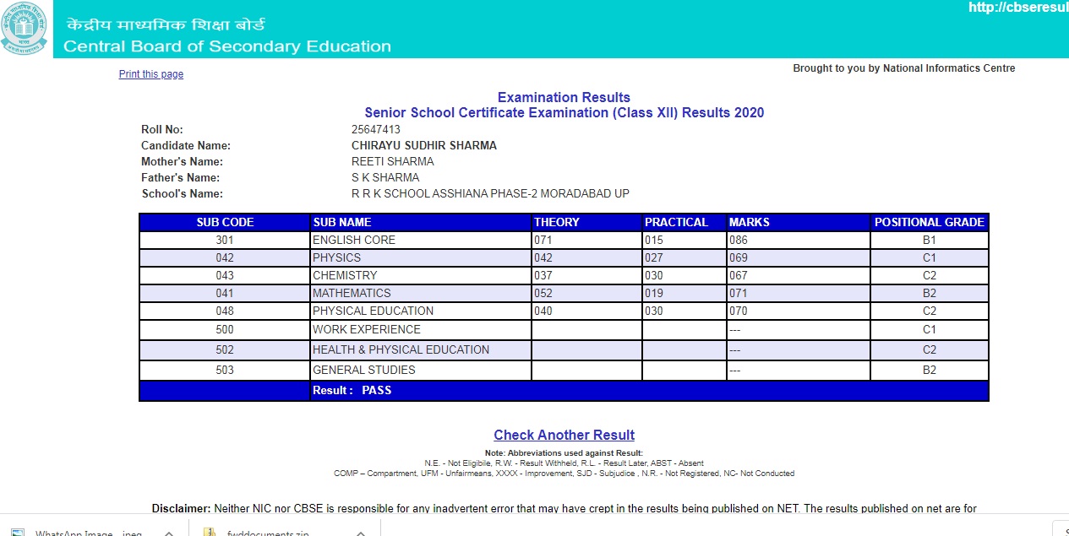Click subject code 041
The image size is (1069, 536).
coord(225,293)
